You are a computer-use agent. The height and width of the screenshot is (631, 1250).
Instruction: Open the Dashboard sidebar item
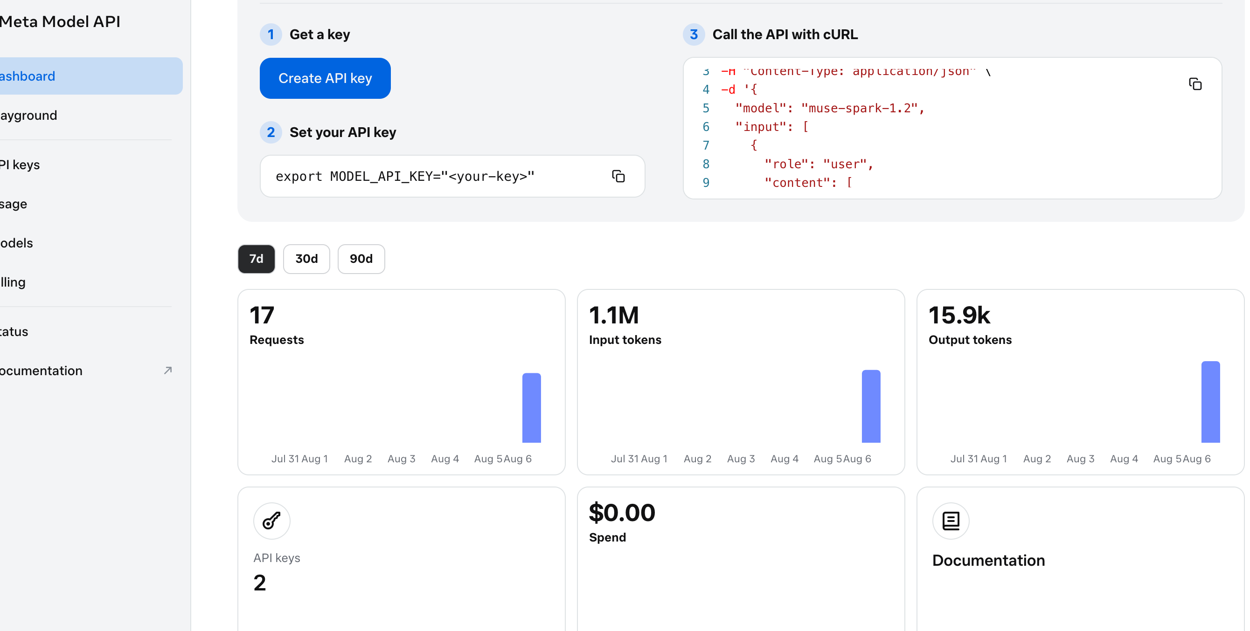pos(91,76)
